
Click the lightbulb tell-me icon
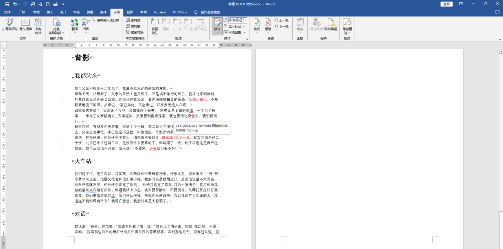[x=195, y=12]
